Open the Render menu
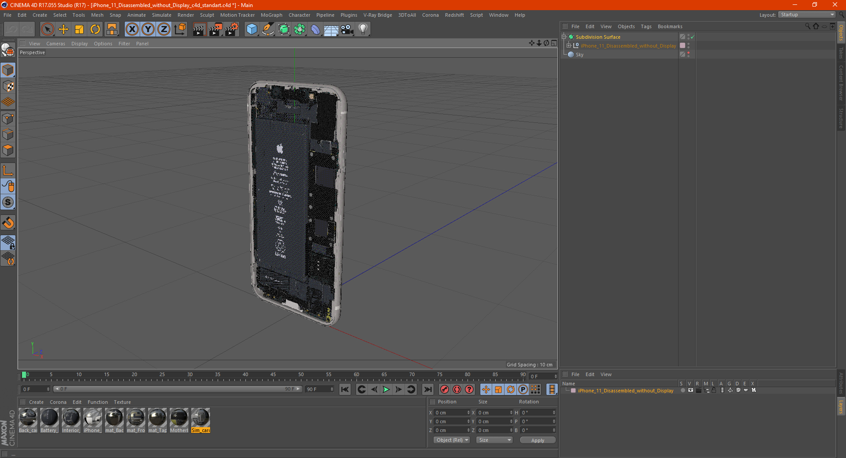The image size is (846, 458). (186, 15)
